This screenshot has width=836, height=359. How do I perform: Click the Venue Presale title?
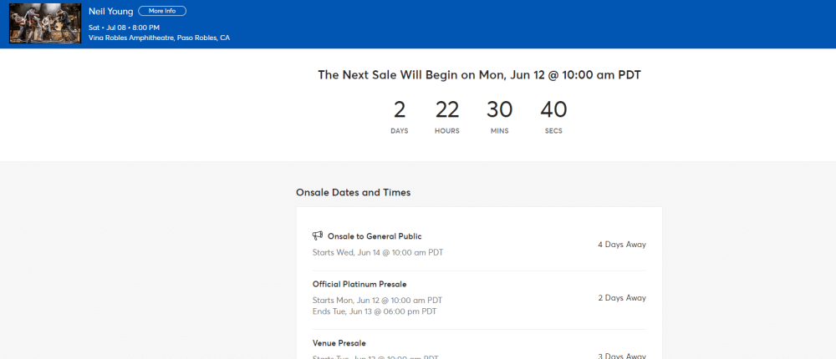pos(339,343)
